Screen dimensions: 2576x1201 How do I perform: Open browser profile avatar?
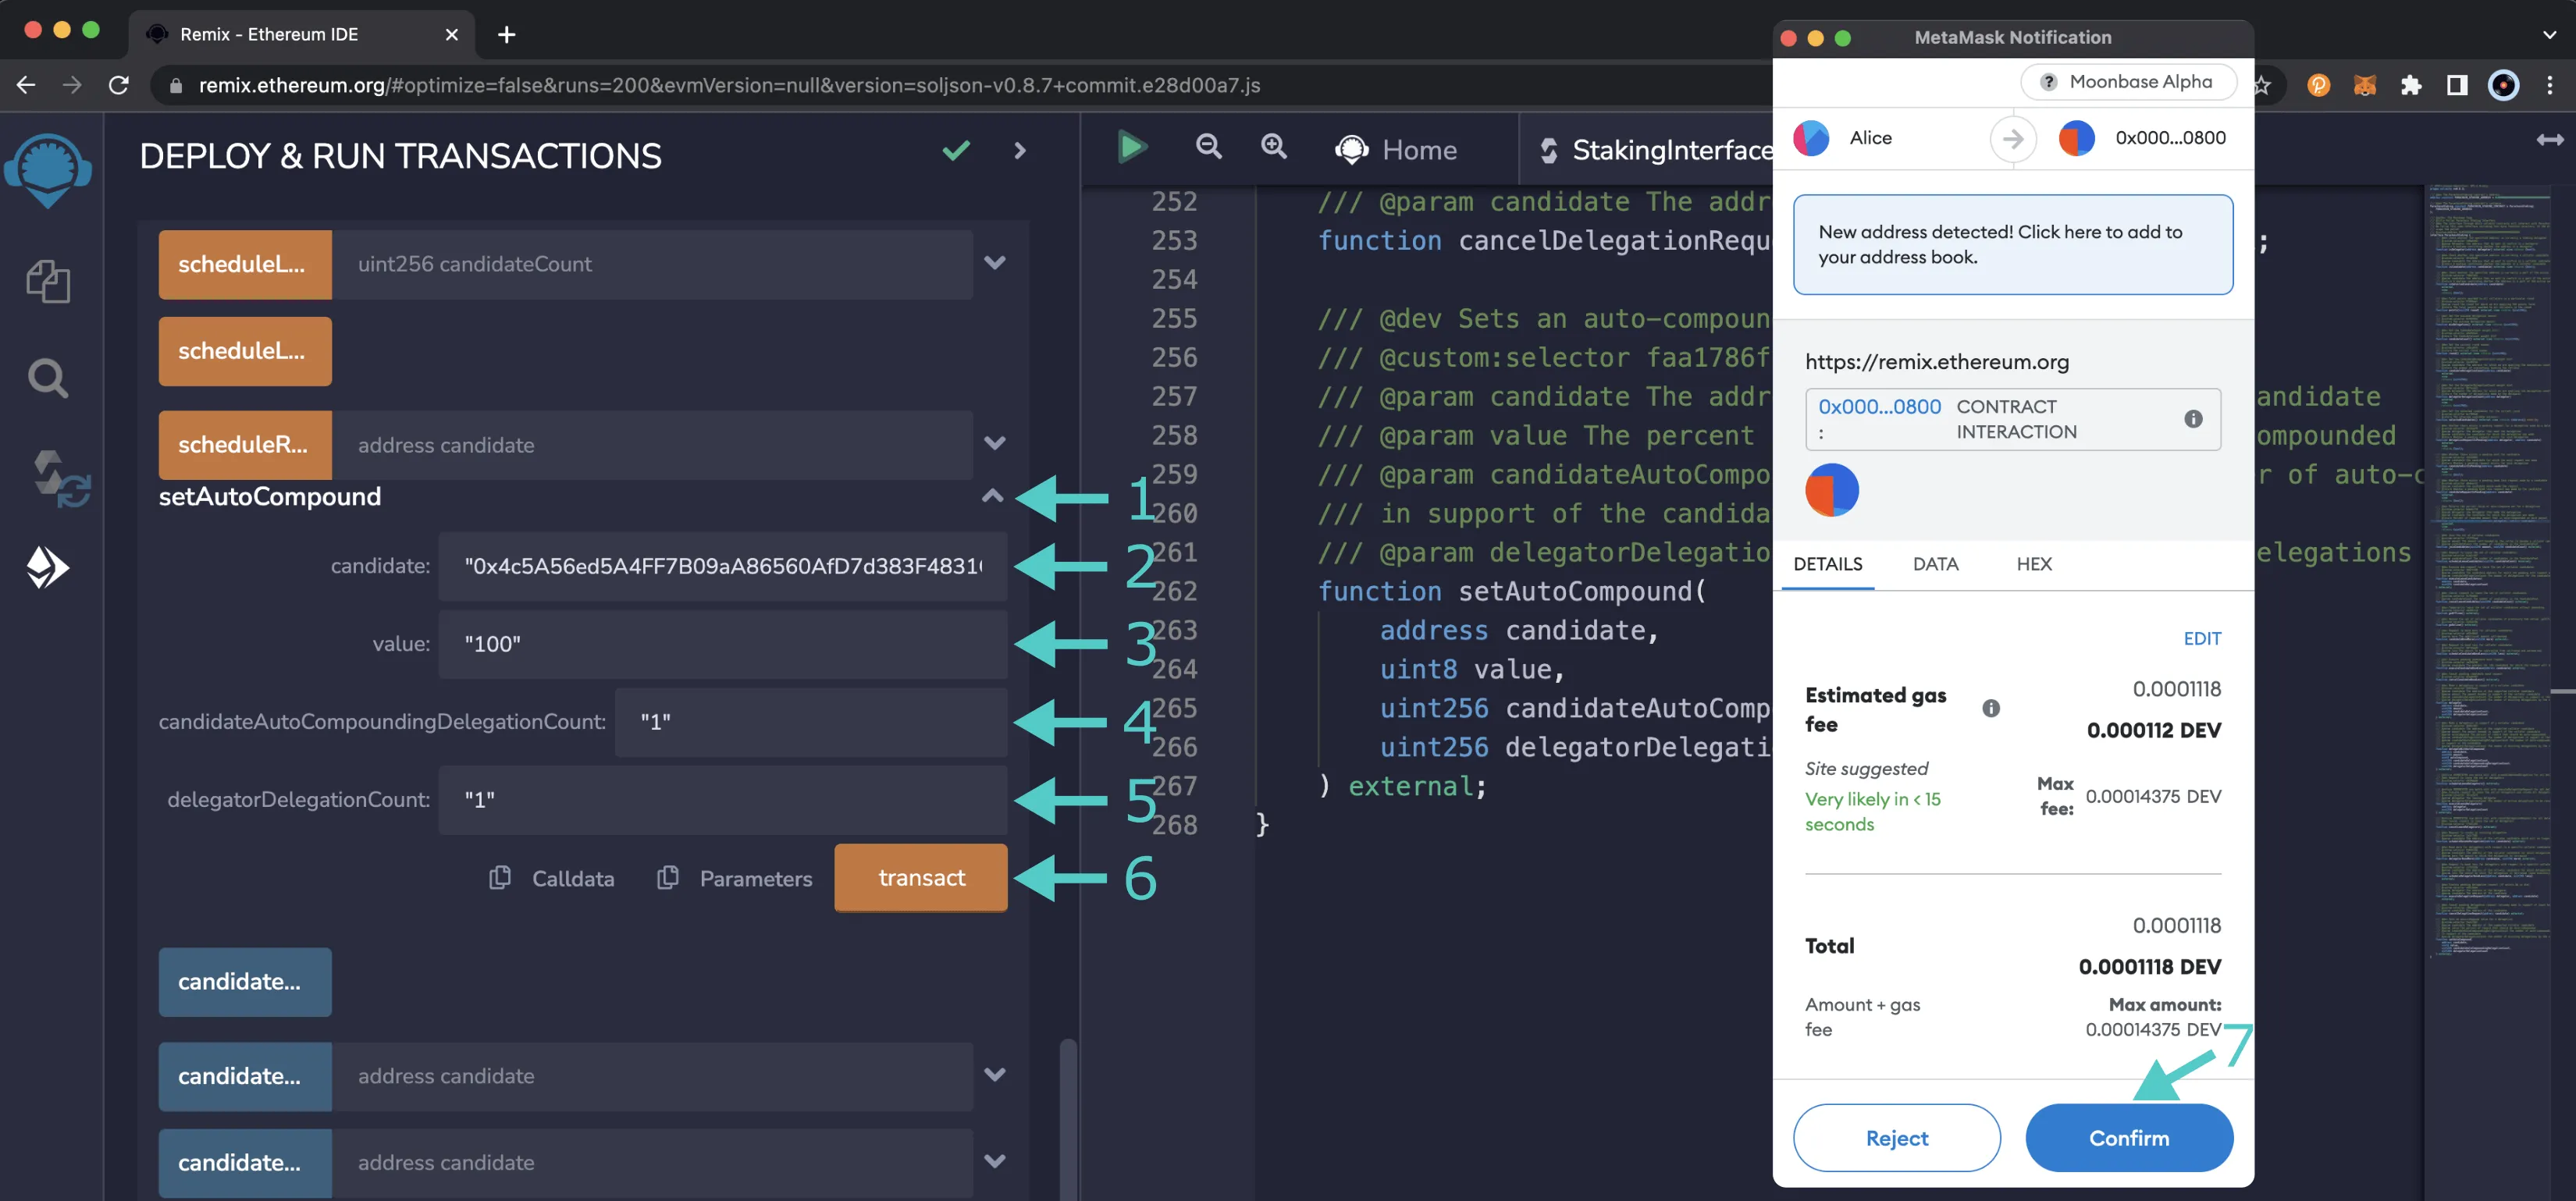coord(2503,85)
